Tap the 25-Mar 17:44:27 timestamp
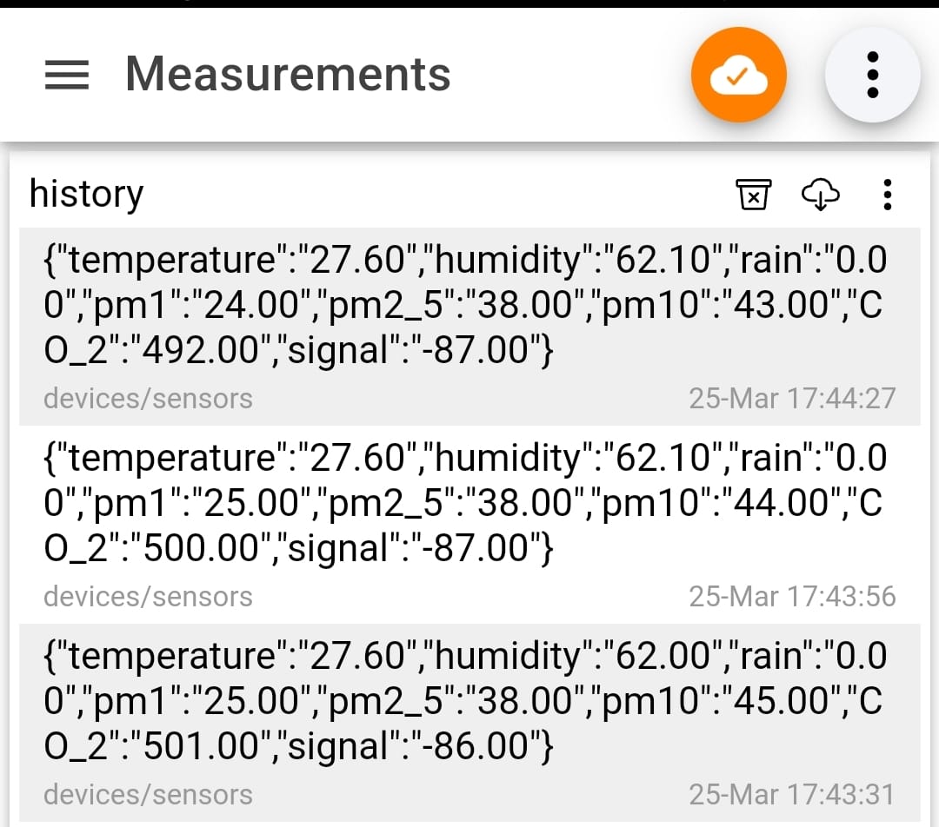This screenshot has height=827, width=939. [x=791, y=399]
